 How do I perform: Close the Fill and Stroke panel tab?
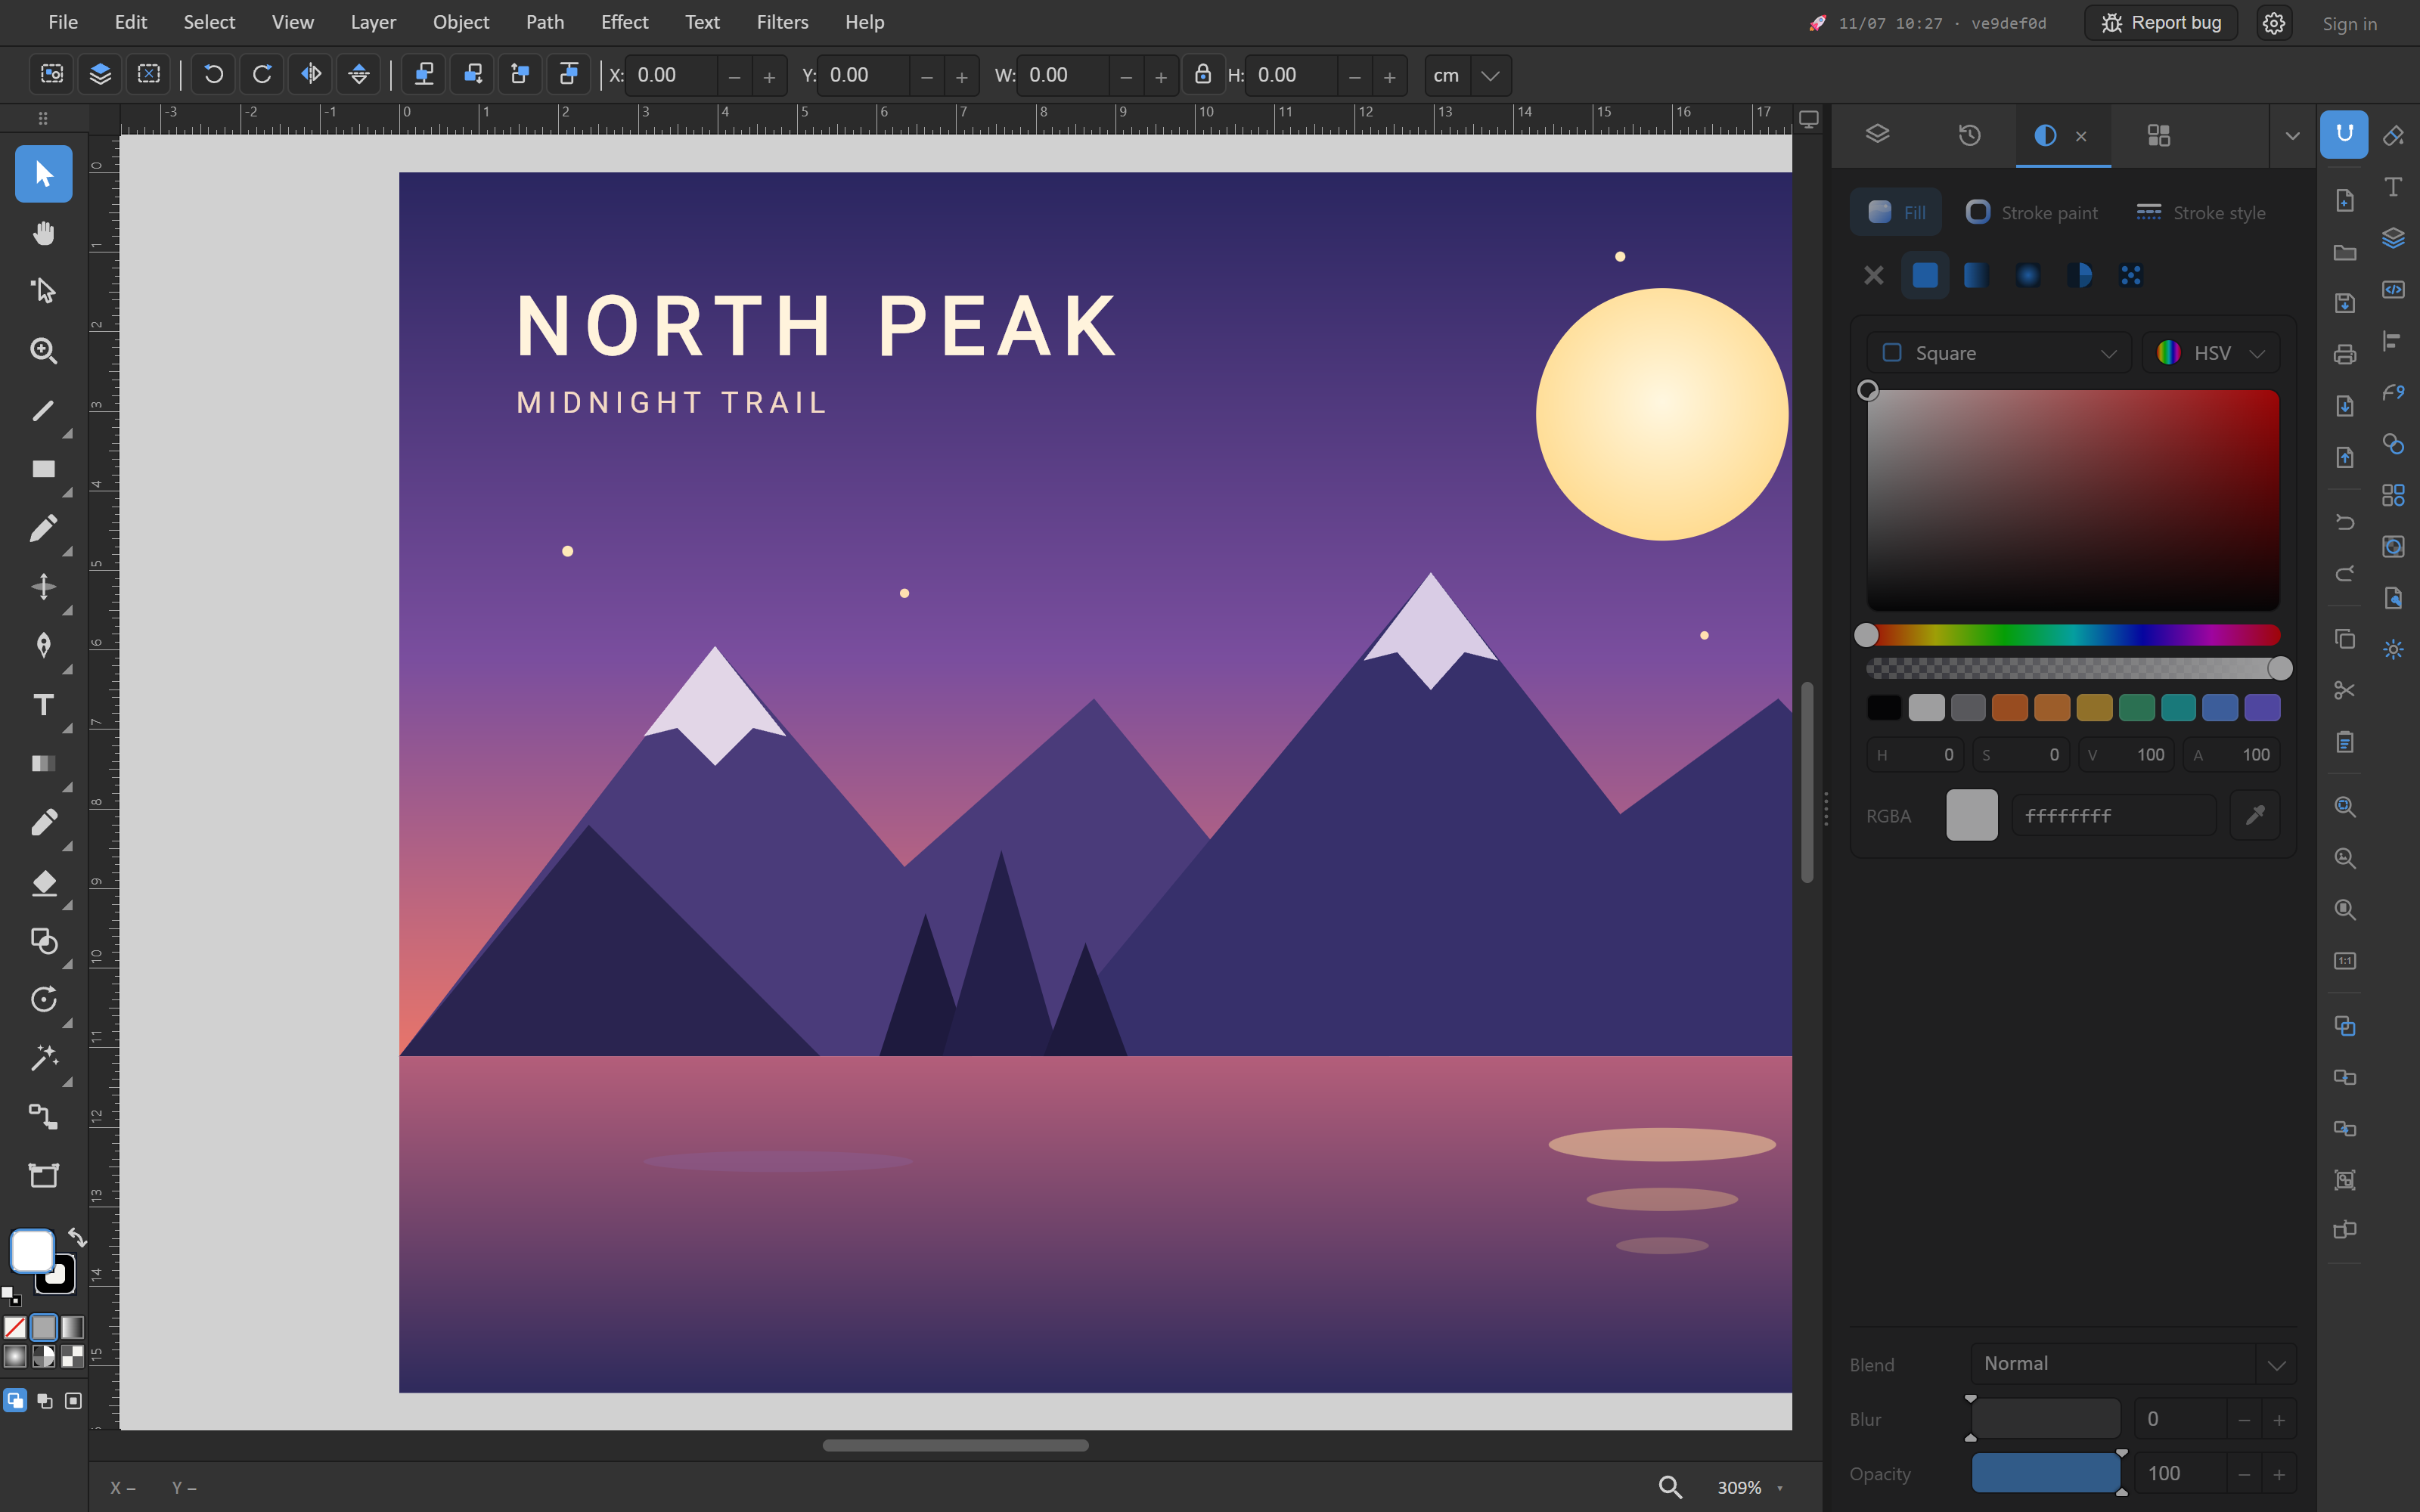[x=2081, y=136]
